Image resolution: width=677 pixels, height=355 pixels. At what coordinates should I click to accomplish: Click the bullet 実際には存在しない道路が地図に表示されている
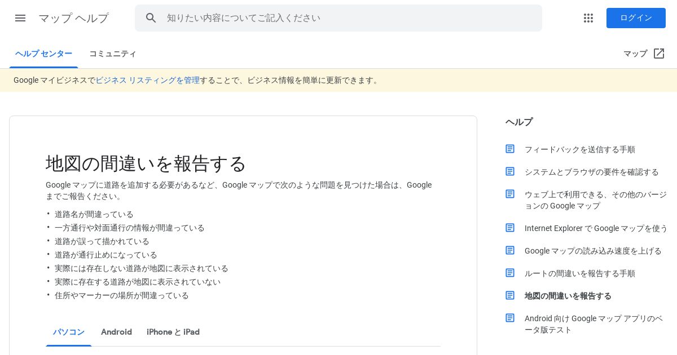tap(142, 268)
